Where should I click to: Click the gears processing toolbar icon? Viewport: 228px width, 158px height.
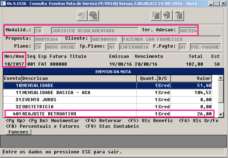pos(93,16)
